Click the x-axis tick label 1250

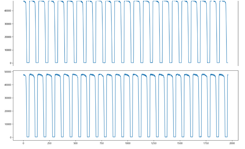pos(154,143)
